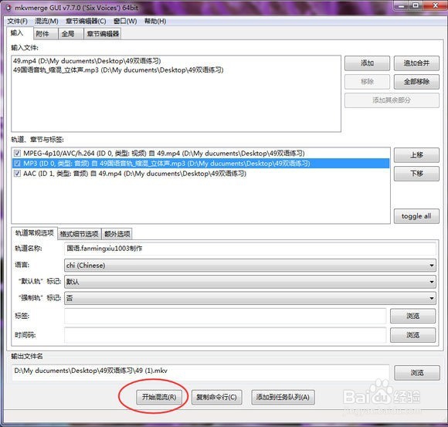Screen dimensions: 448x427
Task: Click 浏览 button for output file name
Action: pyautogui.click(x=417, y=373)
